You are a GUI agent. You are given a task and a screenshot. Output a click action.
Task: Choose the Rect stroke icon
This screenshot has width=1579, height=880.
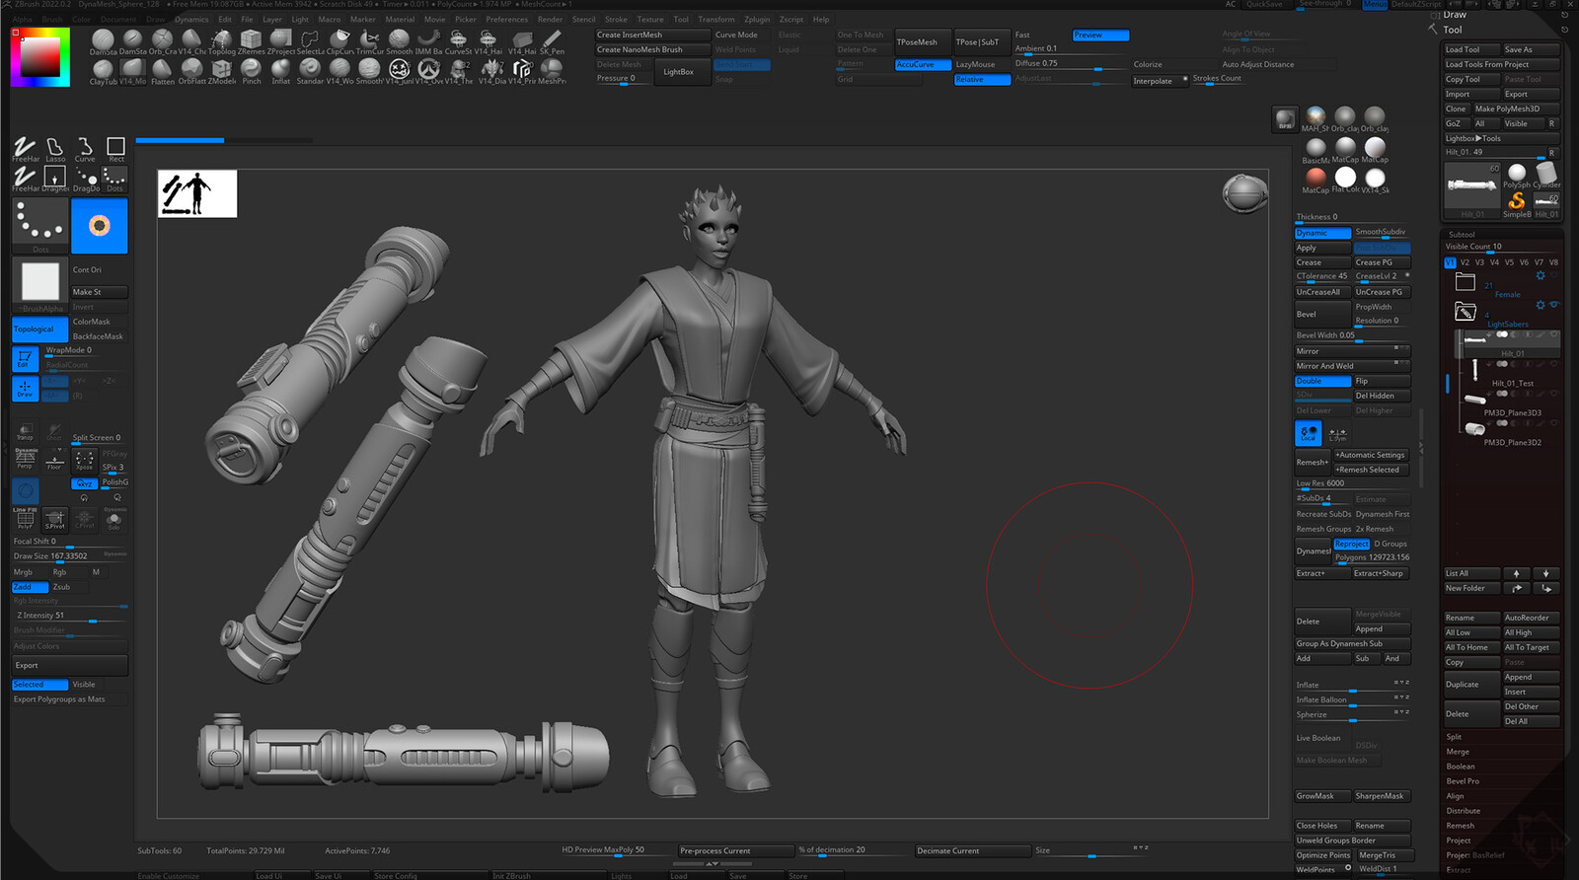coord(115,149)
